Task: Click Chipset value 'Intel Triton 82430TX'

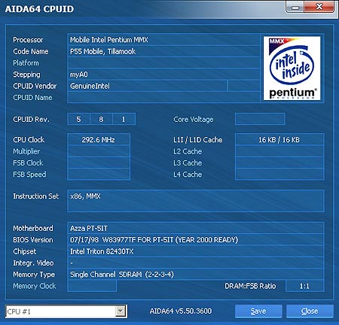Action: click(x=102, y=251)
